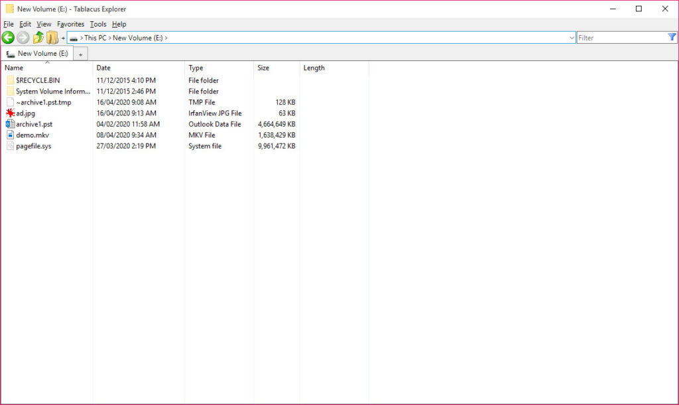The height and width of the screenshot is (405, 679).
Task: Click date 11/12/2015 4:10 PM
Action: [x=126, y=80]
